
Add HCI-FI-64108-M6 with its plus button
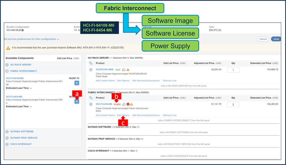pos(77,83)
